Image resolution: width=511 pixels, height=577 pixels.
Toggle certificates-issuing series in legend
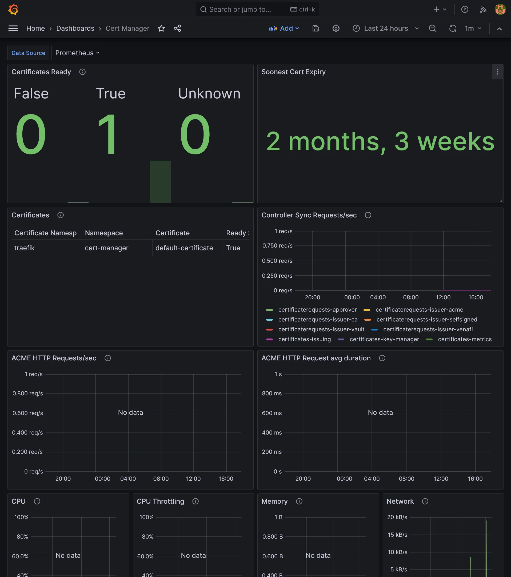tap(304, 339)
